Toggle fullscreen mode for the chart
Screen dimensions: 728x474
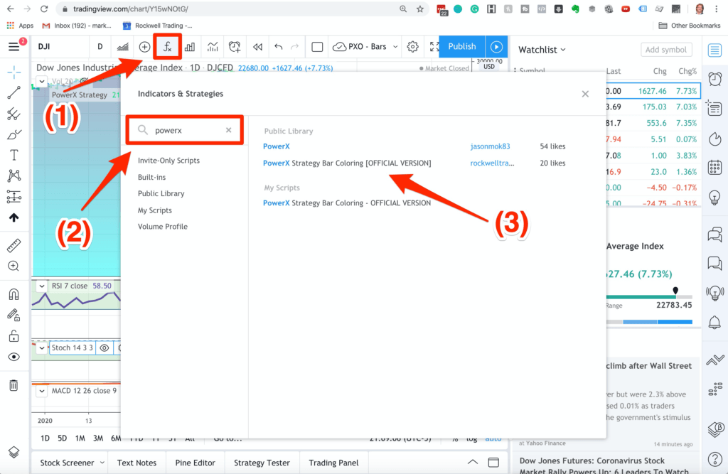[x=434, y=47]
